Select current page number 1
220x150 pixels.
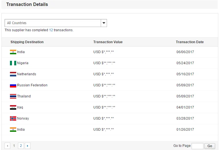pyautogui.click(x=14, y=146)
